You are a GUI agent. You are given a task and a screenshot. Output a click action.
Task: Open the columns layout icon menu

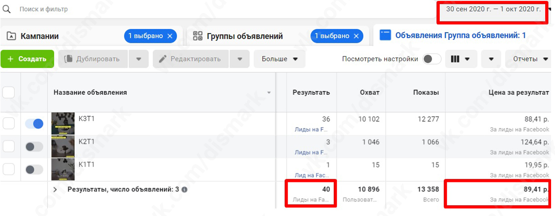tap(460, 59)
